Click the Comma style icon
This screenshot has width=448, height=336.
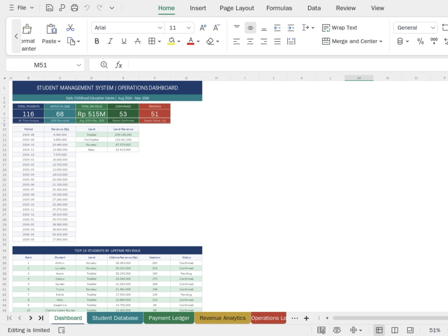pos(434,41)
